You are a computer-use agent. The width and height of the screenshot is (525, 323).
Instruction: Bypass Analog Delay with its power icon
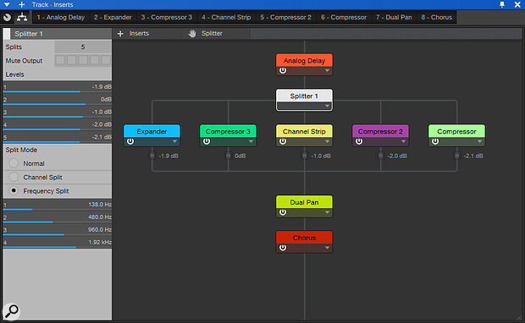pos(283,70)
